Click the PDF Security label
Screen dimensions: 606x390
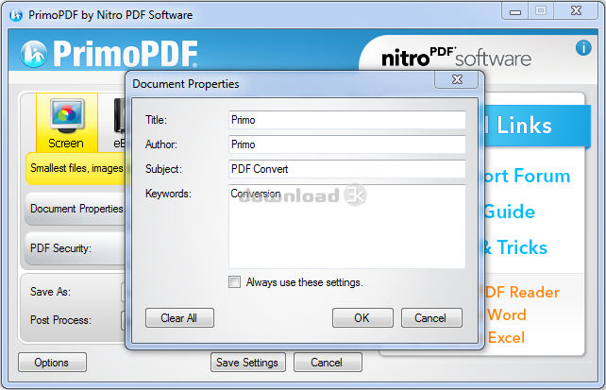(60, 248)
